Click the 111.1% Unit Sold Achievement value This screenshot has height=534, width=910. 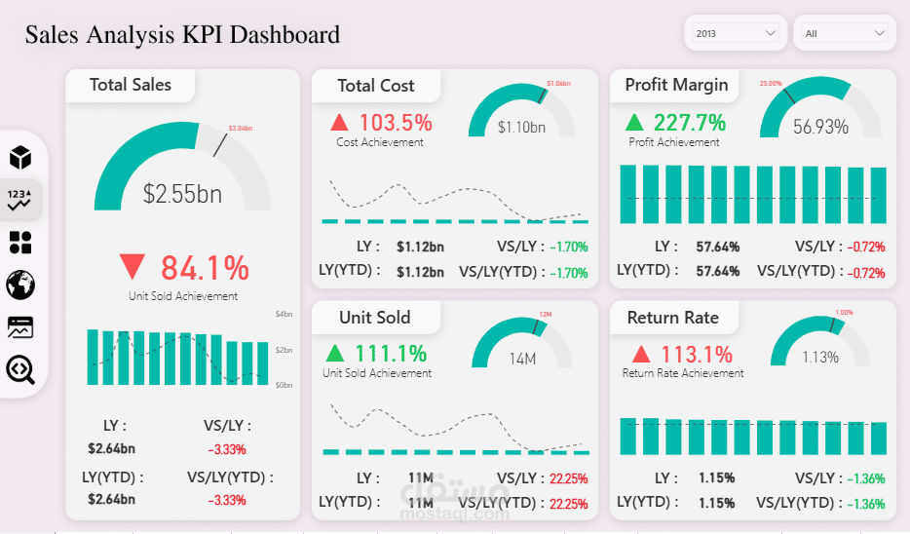coord(391,354)
